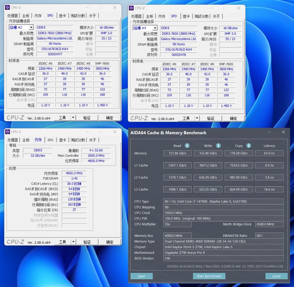Click serial number 00000478 in slot #4 window
The image size is (294, 287).
click(179, 55)
